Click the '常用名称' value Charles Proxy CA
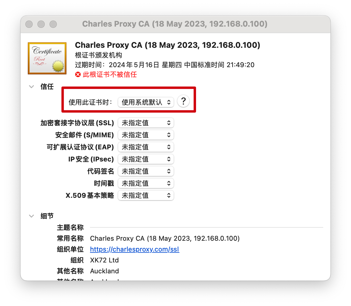The width and height of the screenshot is (351, 306). tap(165, 238)
